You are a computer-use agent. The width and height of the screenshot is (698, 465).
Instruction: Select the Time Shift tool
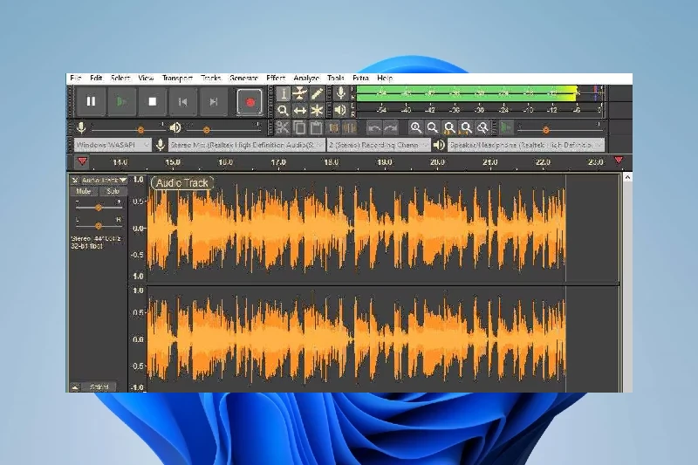299,110
